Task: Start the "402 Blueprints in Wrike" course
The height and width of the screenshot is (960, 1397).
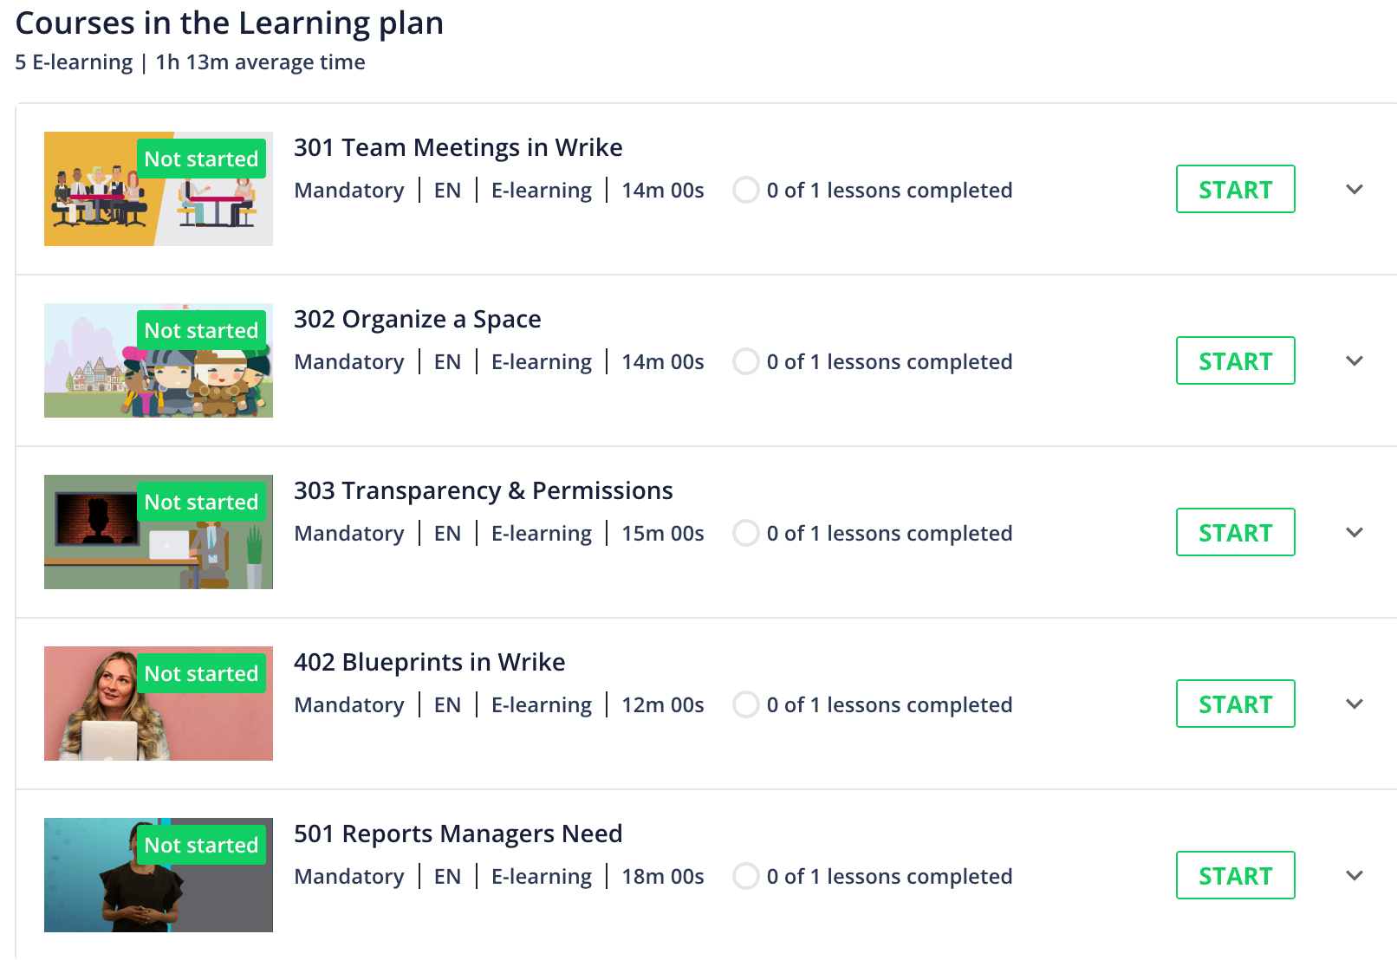Action: click(x=1235, y=704)
